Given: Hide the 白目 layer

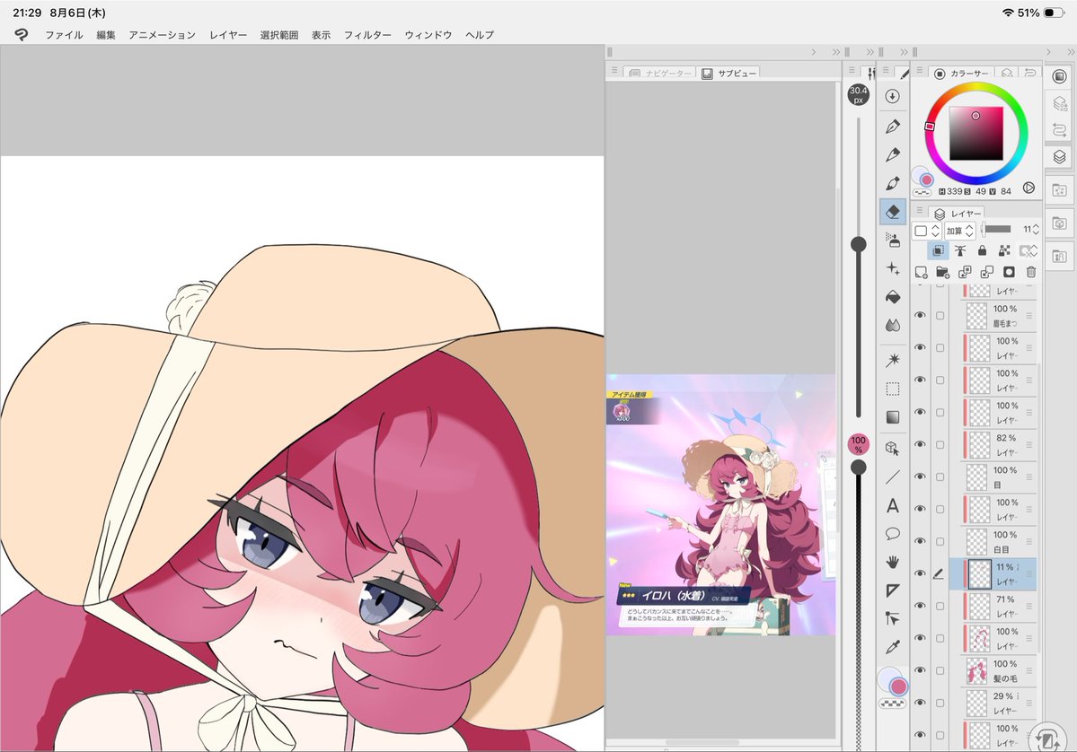Looking at the screenshot, I should tap(920, 541).
